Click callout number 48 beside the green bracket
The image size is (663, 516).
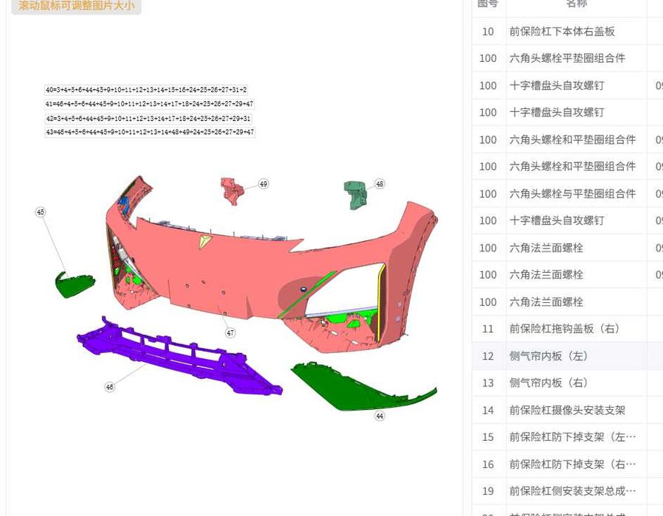(x=379, y=184)
